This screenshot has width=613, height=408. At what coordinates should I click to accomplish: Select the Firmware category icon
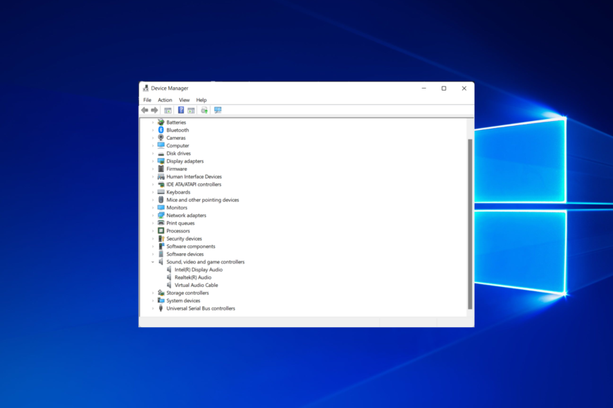tap(161, 169)
